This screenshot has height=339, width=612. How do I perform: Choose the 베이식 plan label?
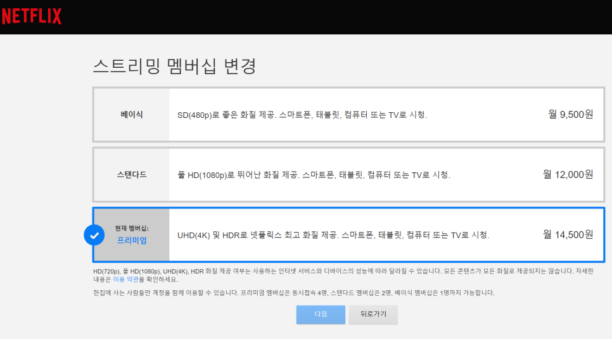[x=132, y=115]
